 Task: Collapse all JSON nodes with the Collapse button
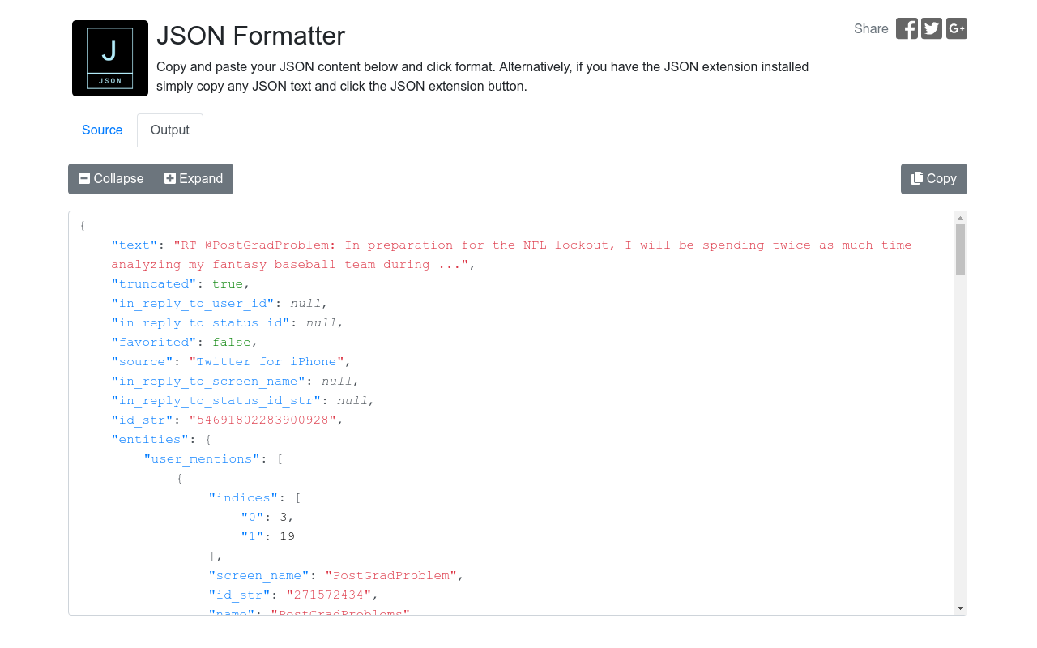coord(110,178)
